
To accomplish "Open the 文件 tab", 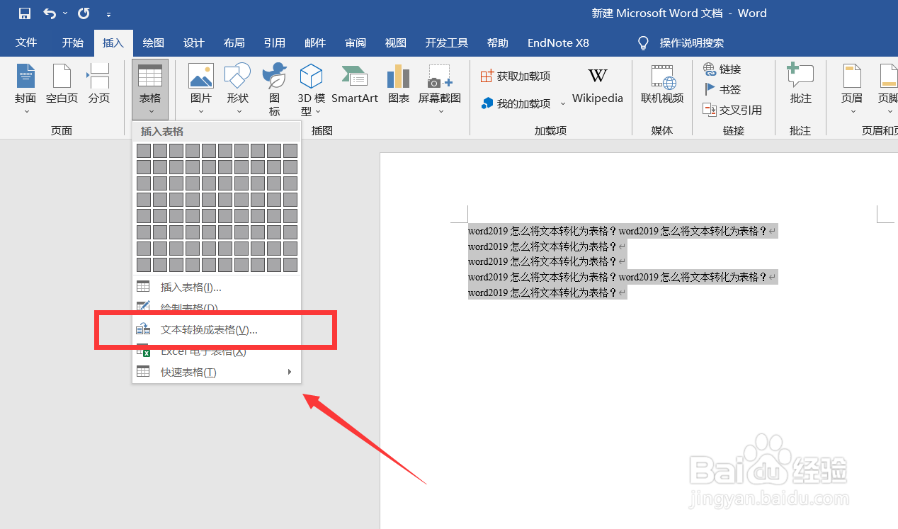I will point(26,42).
